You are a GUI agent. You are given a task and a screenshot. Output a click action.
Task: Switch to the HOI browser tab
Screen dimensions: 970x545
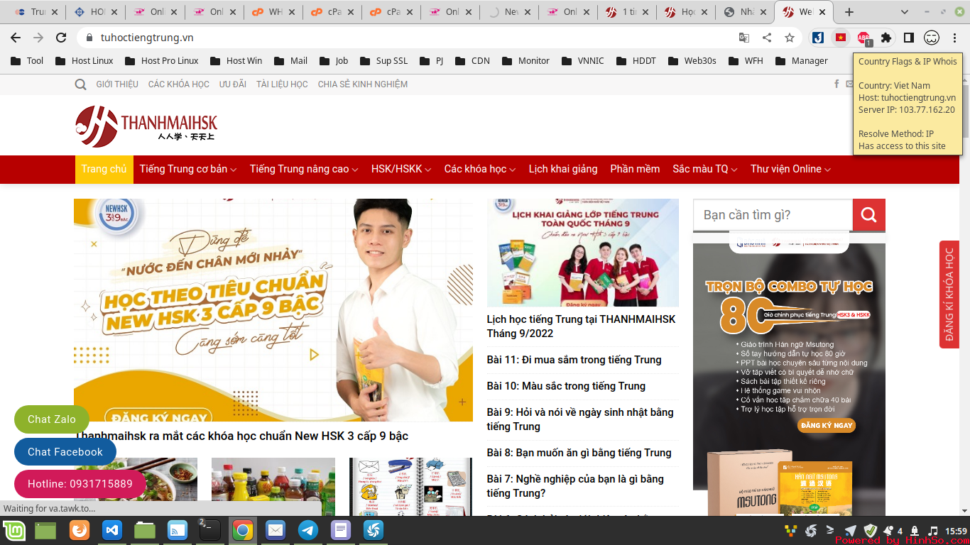pos(97,12)
